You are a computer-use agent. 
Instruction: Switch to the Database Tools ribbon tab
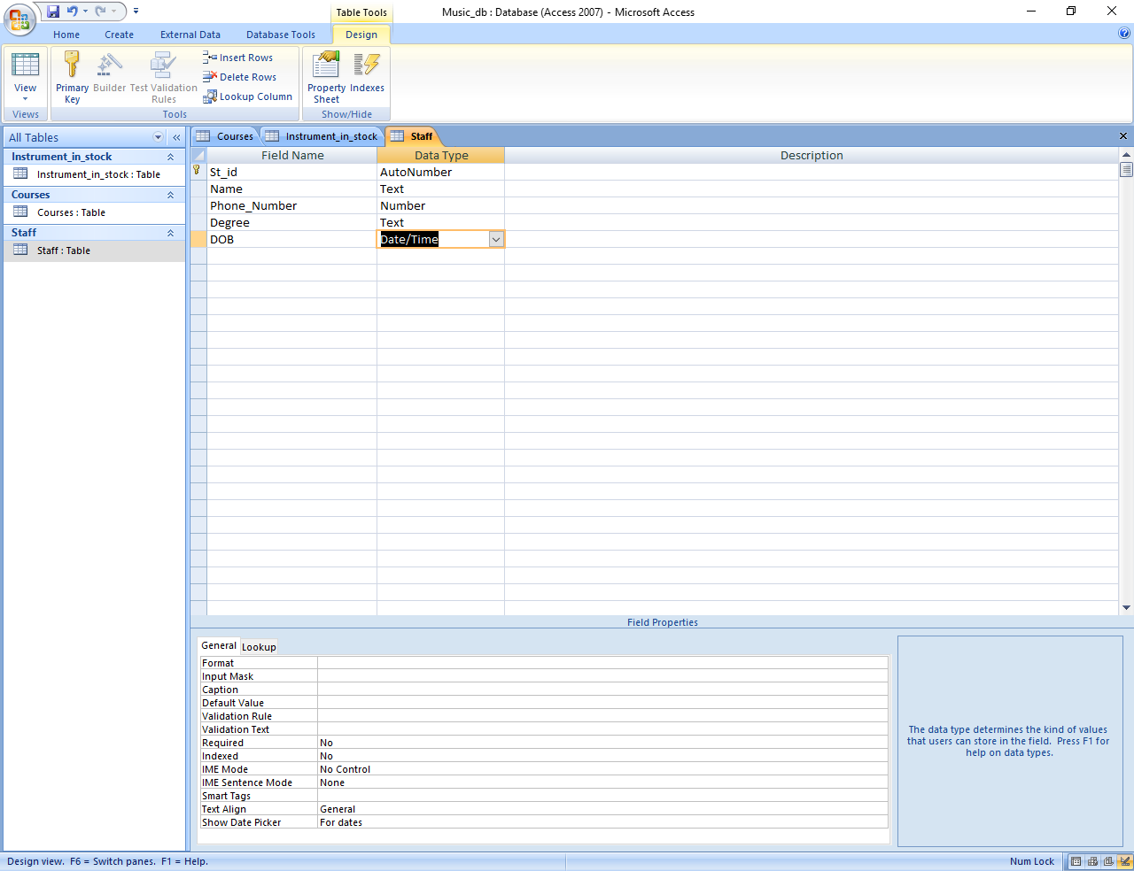click(280, 35)
